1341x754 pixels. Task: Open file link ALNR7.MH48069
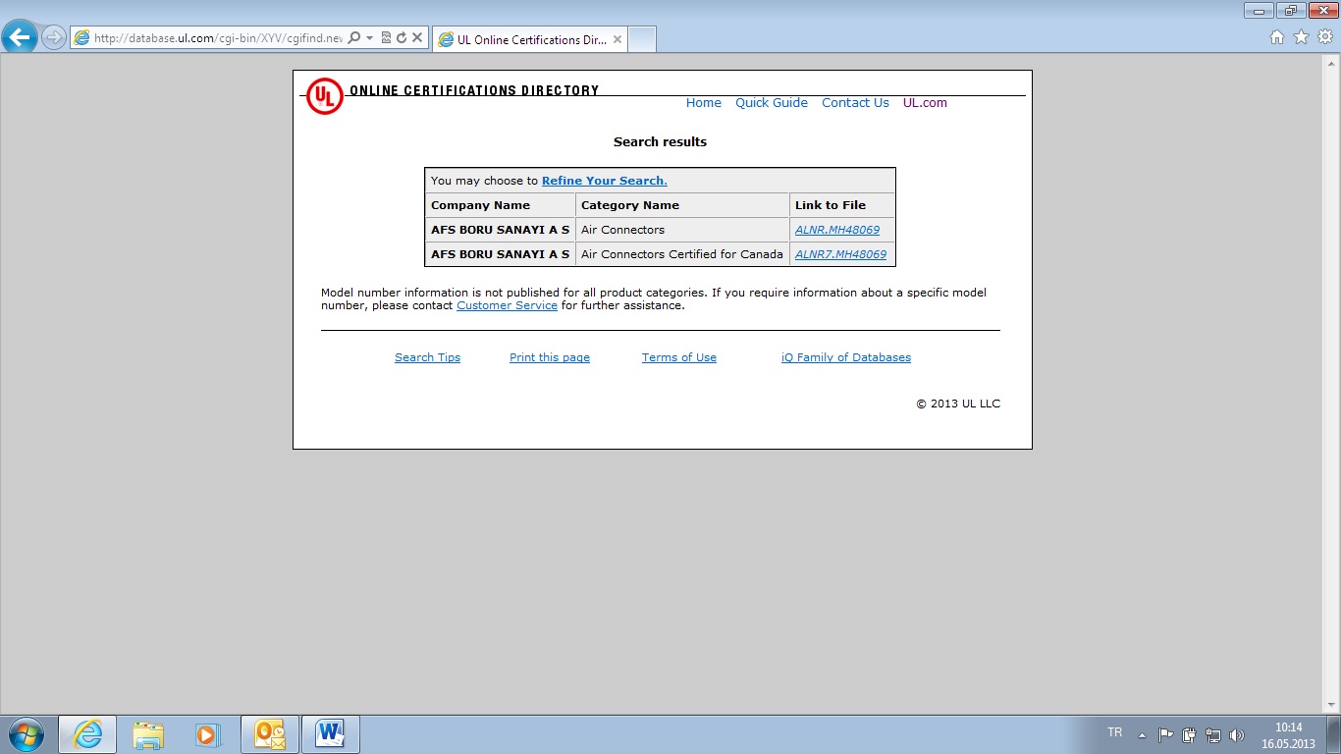840,254
